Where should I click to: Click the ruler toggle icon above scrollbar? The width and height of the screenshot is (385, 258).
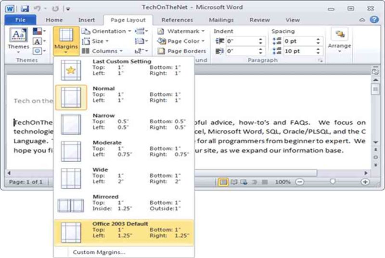(x=375, y=71)
